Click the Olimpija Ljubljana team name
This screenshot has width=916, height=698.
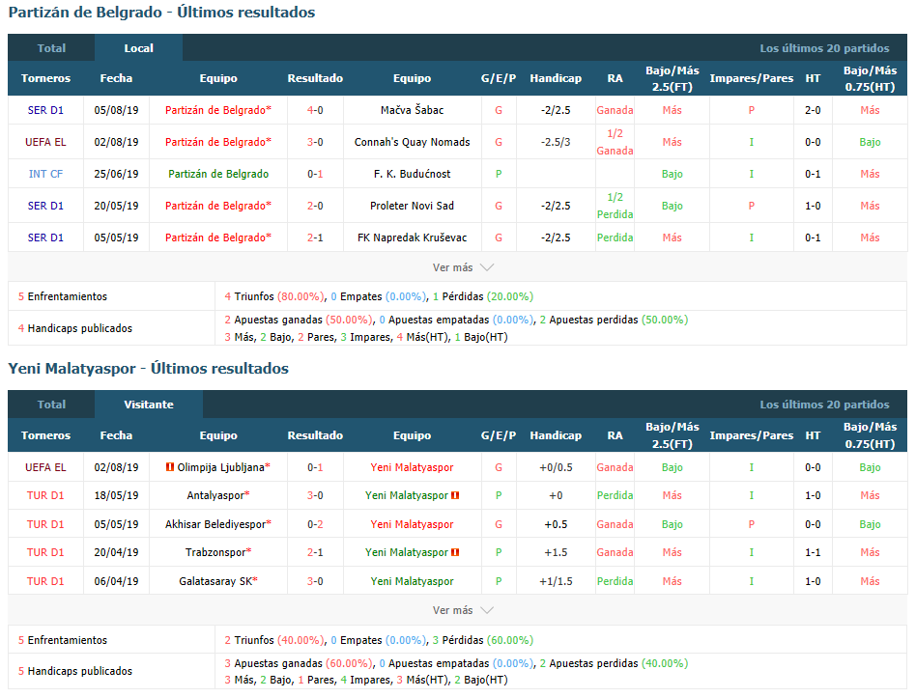(221, 467)
